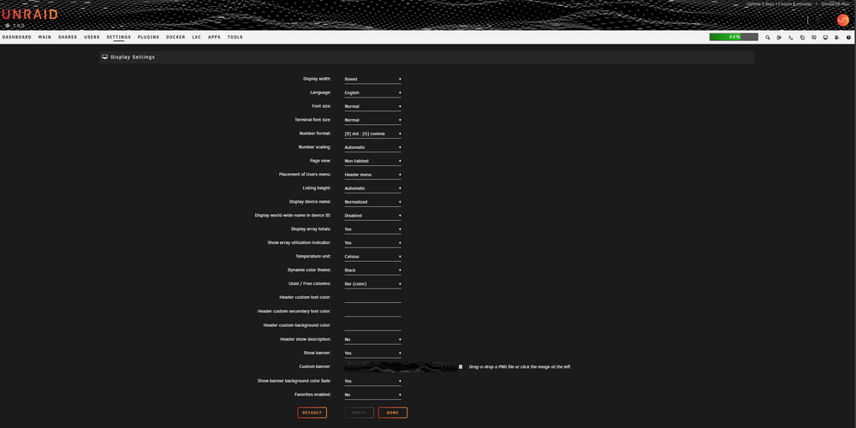
Task: Click the Display Settings title bar
Action: 427,57
